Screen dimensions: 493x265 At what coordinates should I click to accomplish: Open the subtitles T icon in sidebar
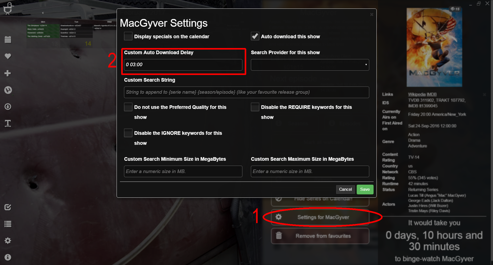[x=8, y=123]
